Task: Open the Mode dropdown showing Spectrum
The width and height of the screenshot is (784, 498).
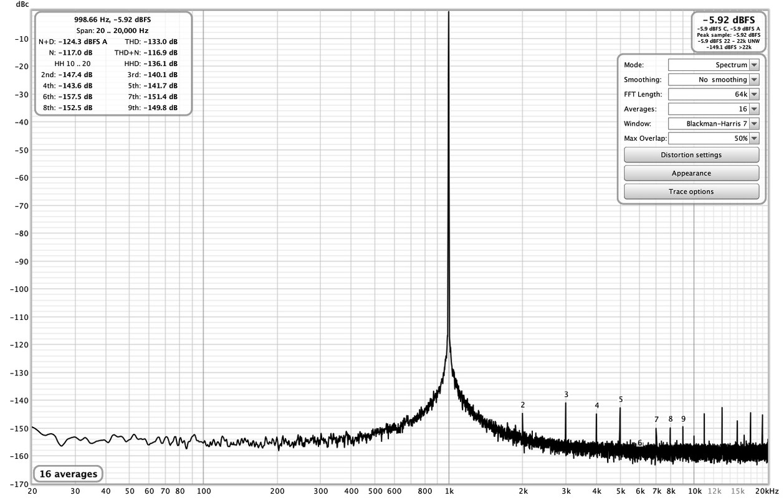Action: pyautogui.click(x=714, y=65)
